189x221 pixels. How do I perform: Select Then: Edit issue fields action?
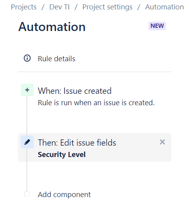95,147
